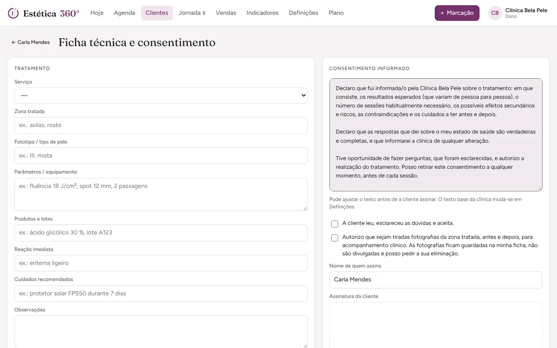Click the Cuidados recomendados field
This screenshot has width=557, height=348.
coord(161,294)
